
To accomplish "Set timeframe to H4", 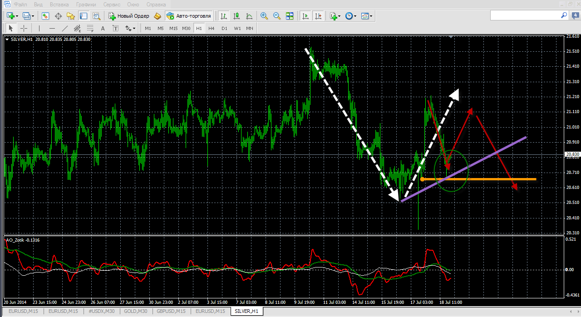I will [212, 28].
